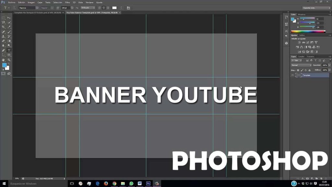Toggle filter for type layers

[x=315, y=61]
